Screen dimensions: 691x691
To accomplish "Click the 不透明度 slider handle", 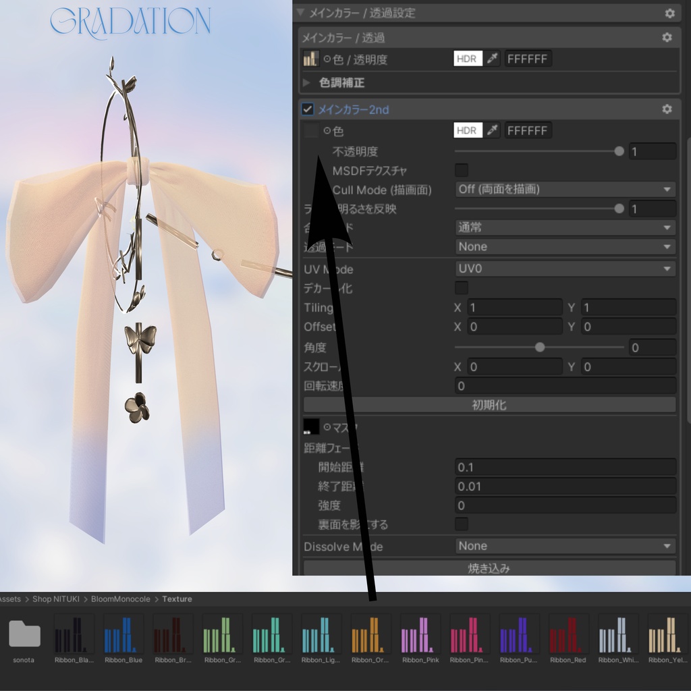I will [x=619, y=152].
